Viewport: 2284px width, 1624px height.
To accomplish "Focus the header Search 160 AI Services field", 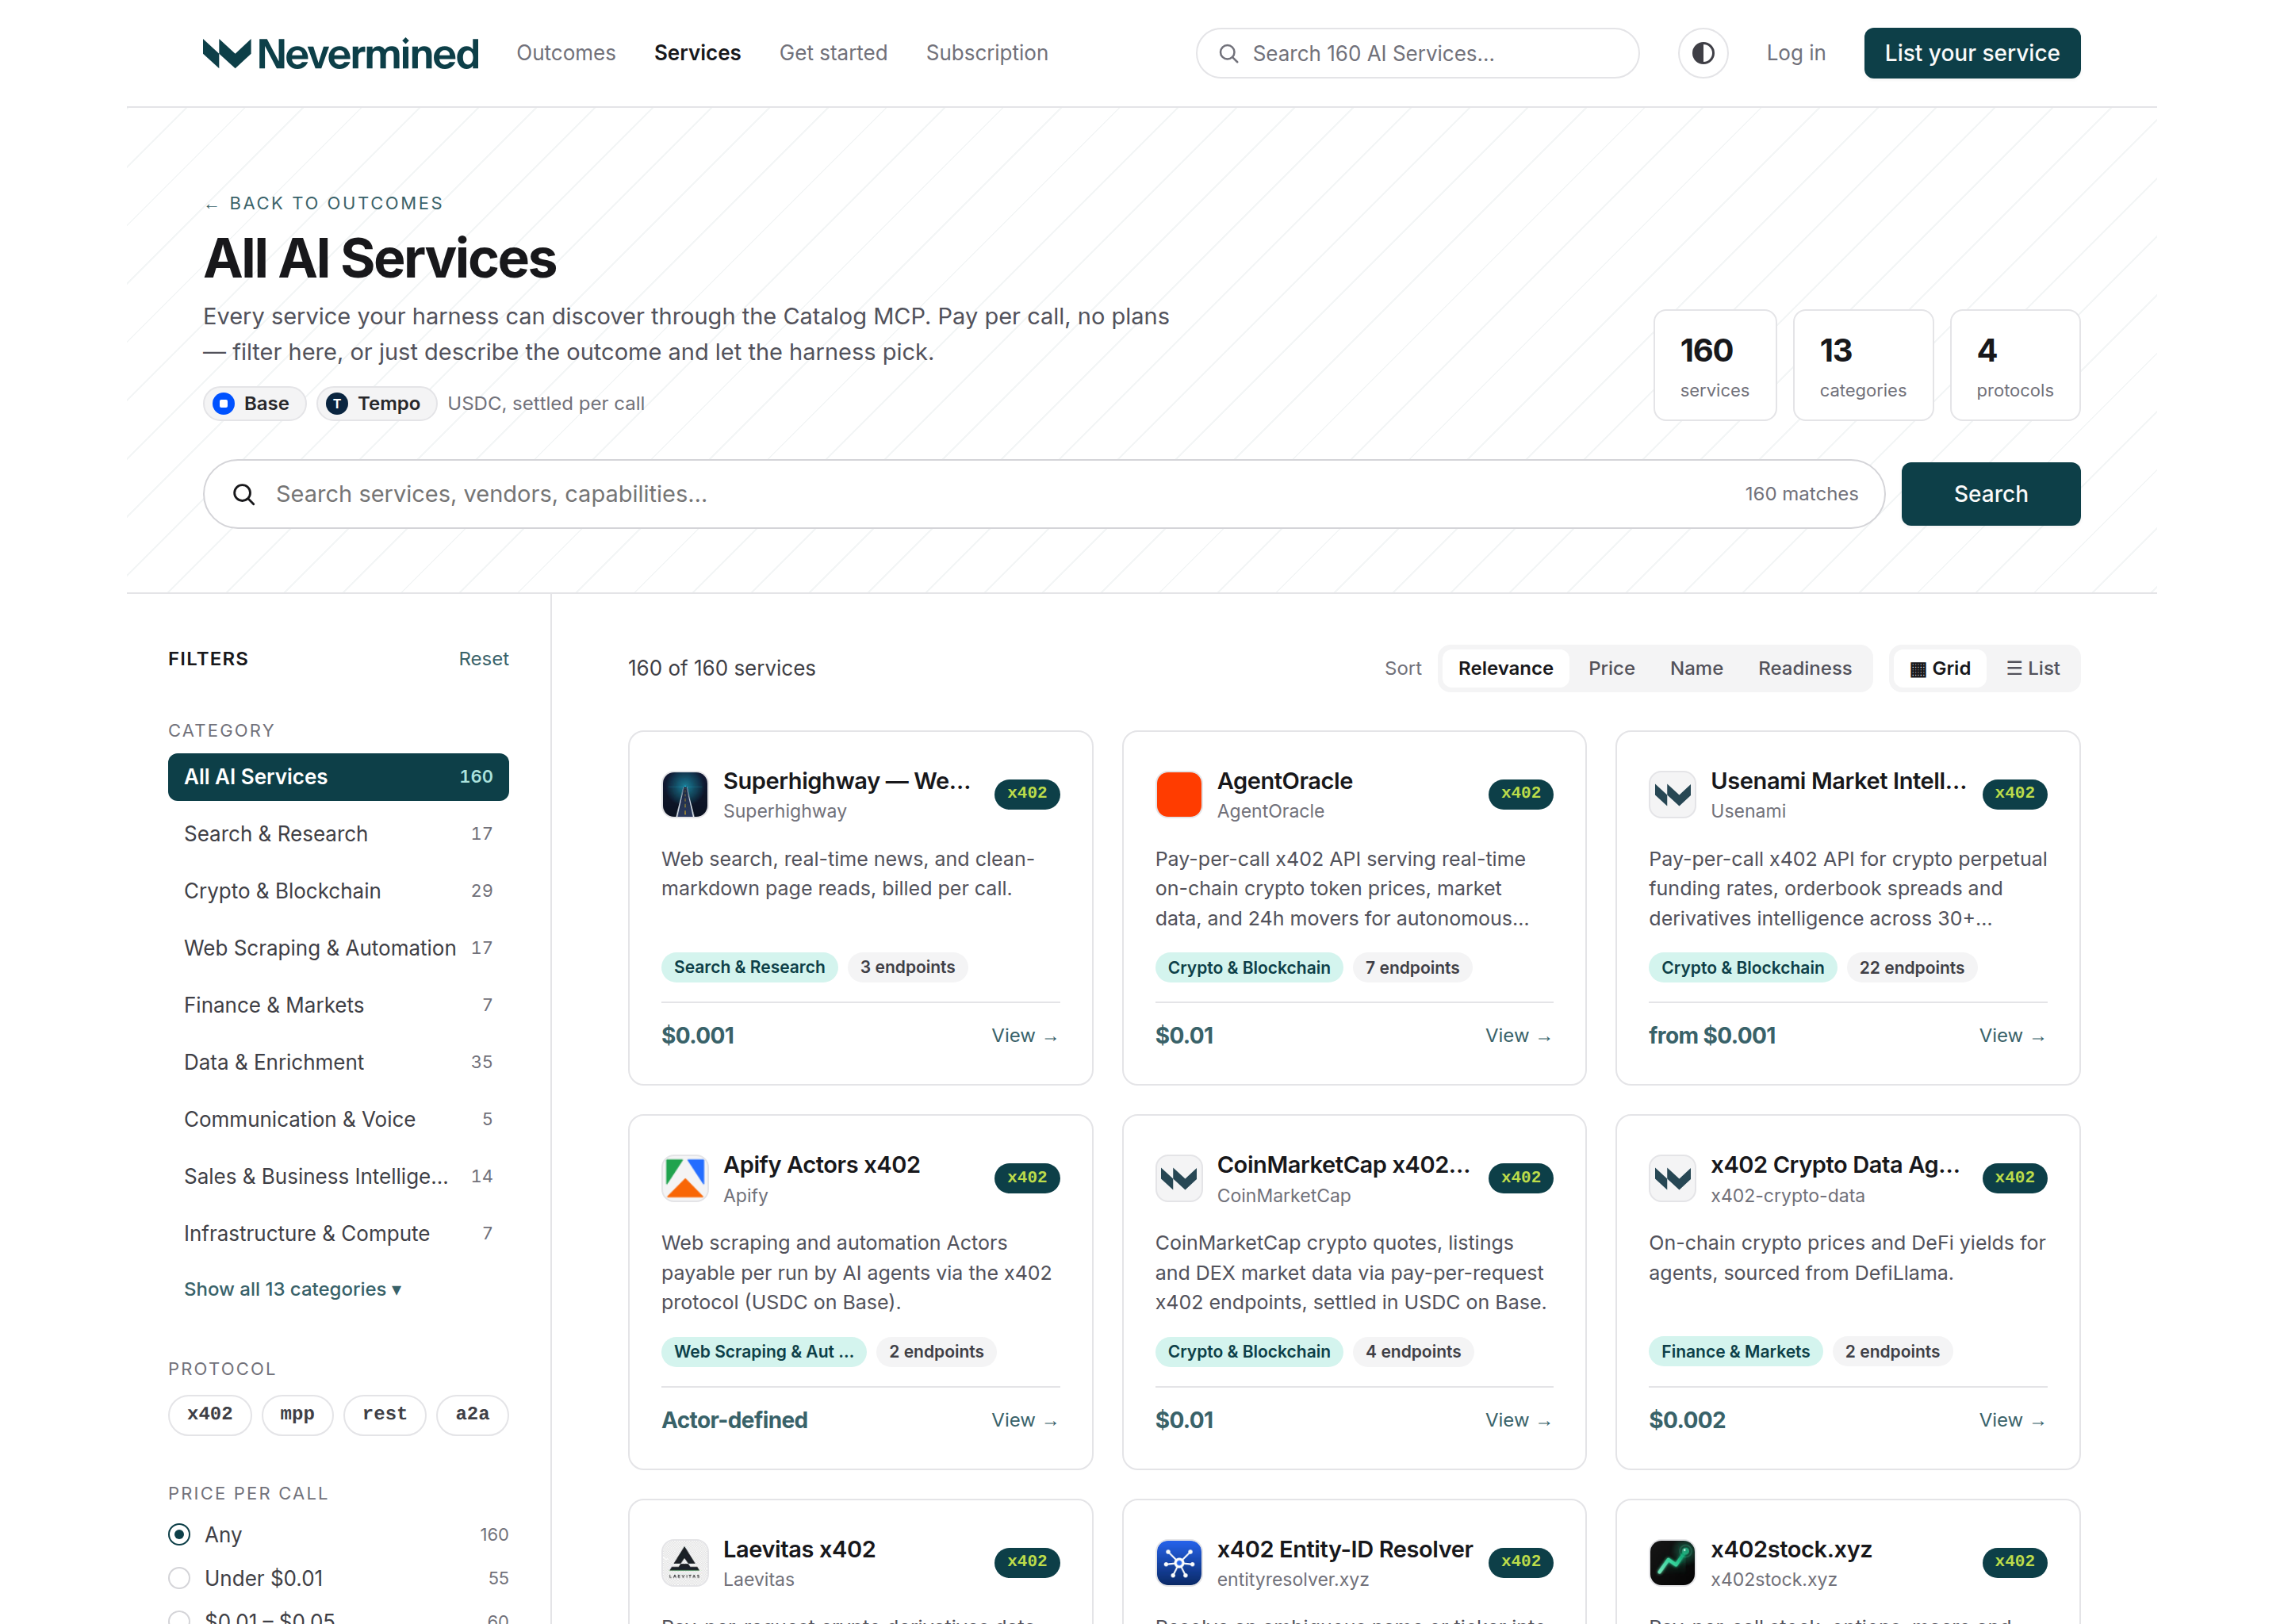I will [1417, 53].
